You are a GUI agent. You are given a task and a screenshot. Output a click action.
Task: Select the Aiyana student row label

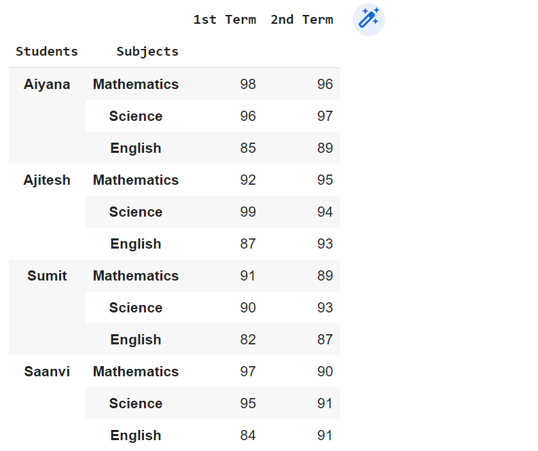point(47,84)
